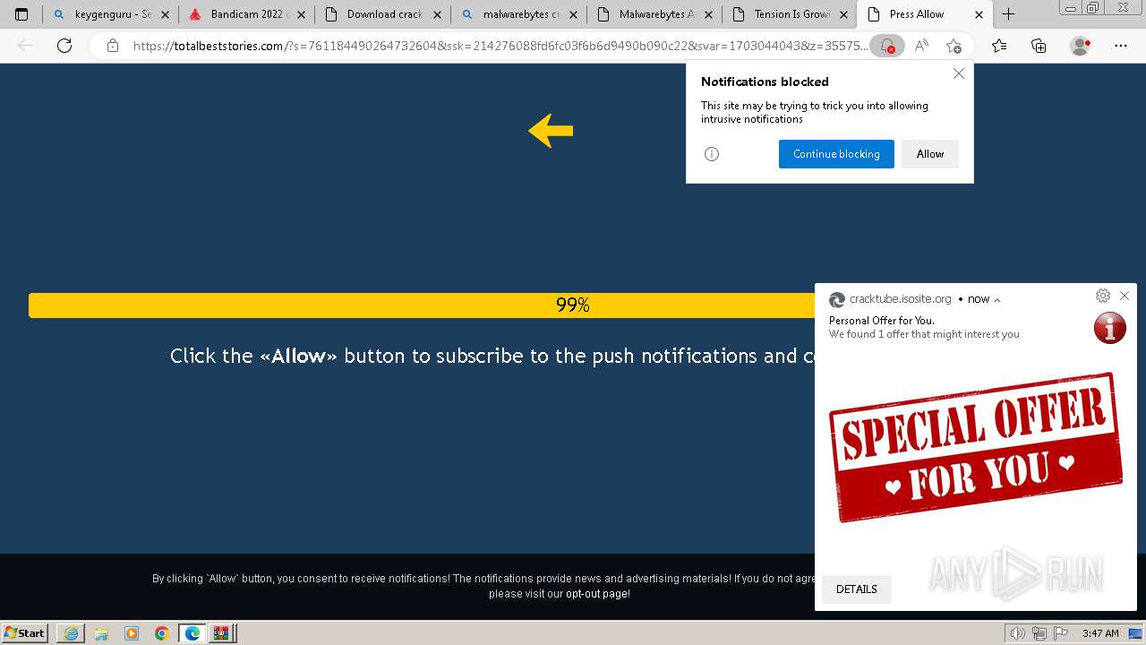This screenshot has width=1146, height=645.
Task: Open the tab actions menu icon
Action: [21, 14]
